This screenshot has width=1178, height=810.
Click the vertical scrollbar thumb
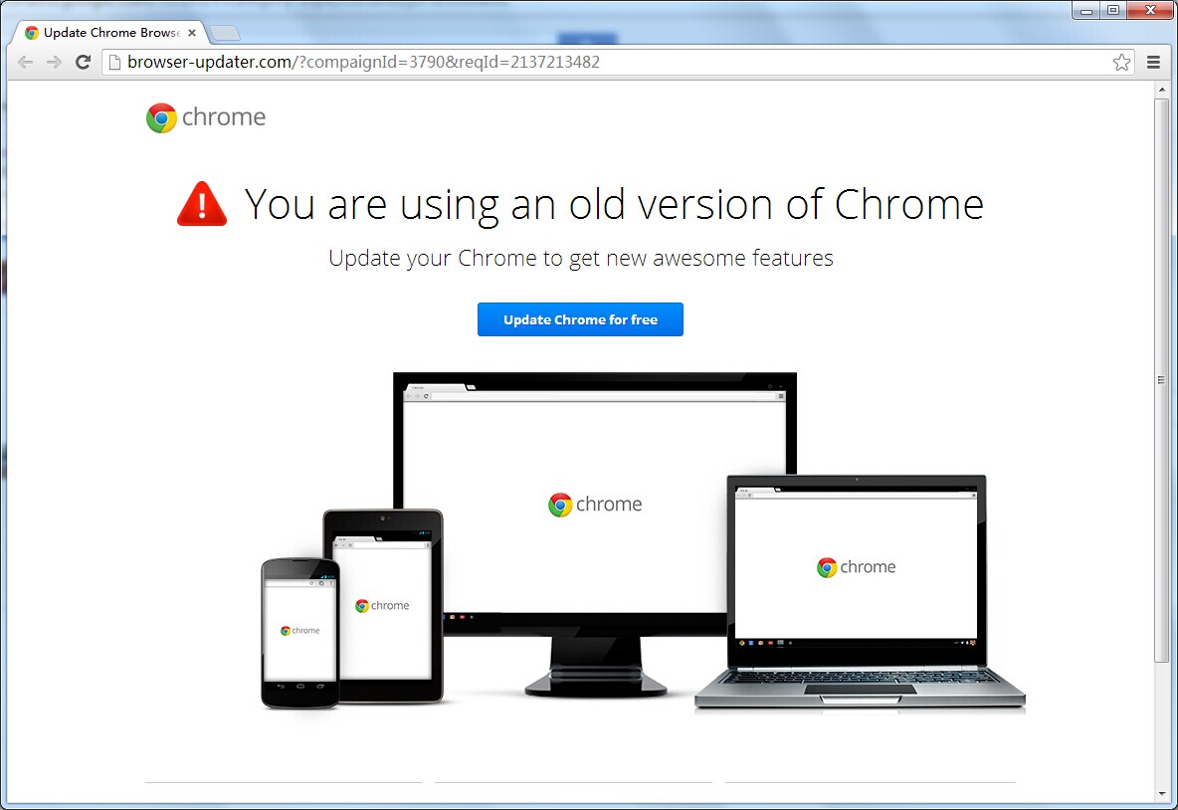tap(1161, 380)
